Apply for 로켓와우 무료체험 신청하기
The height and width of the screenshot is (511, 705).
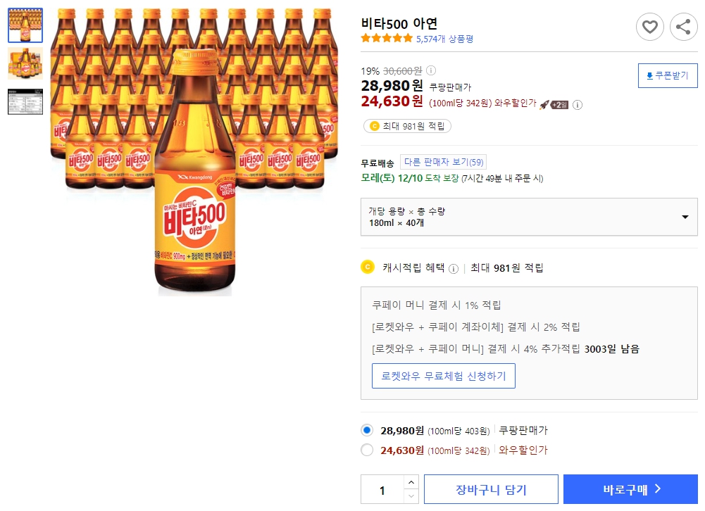click(443, 376)
